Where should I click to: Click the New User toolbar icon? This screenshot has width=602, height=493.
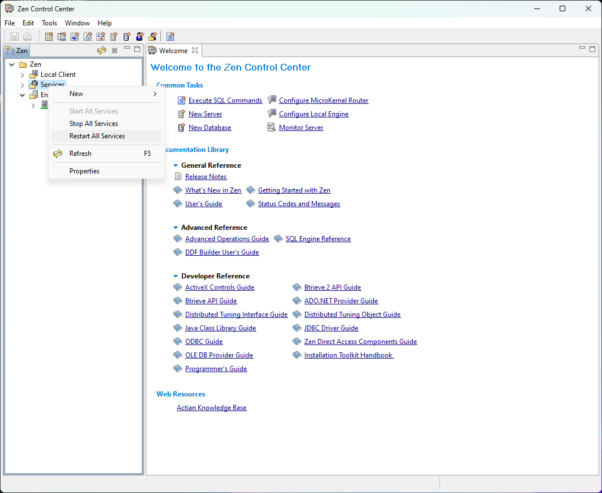(x=140, y=37)
